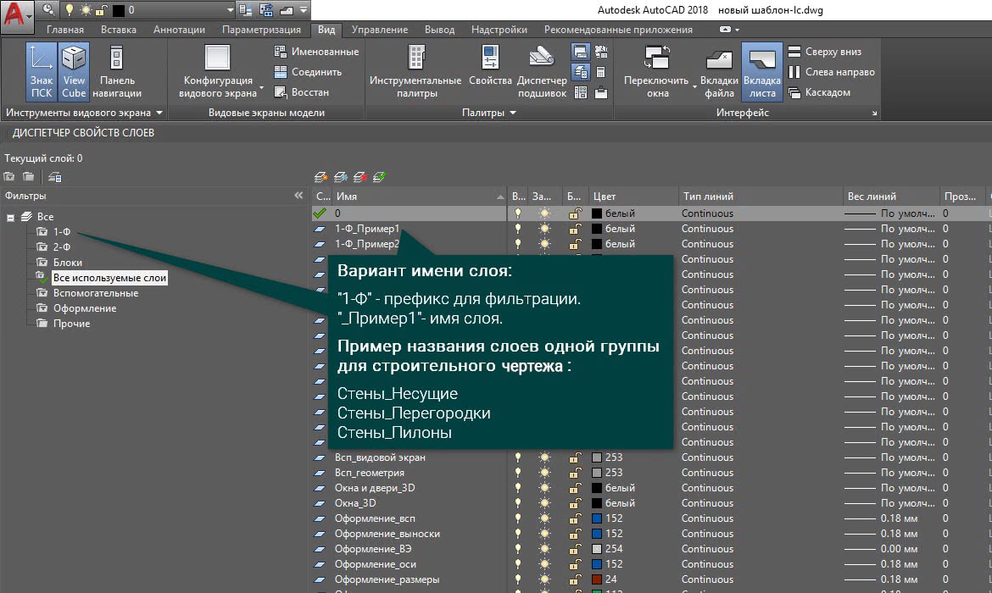This screenshot has width=992, height=593.
Task: Switch to the Аннотации ribbon tab
Action: pyautogui.click(x=178, y=30)
